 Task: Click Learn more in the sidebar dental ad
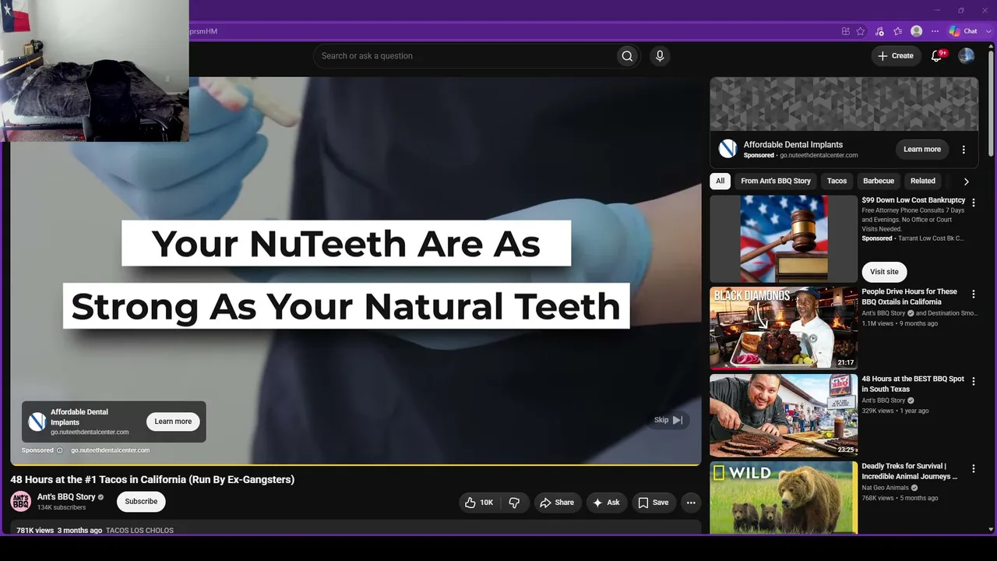(922, 150)
